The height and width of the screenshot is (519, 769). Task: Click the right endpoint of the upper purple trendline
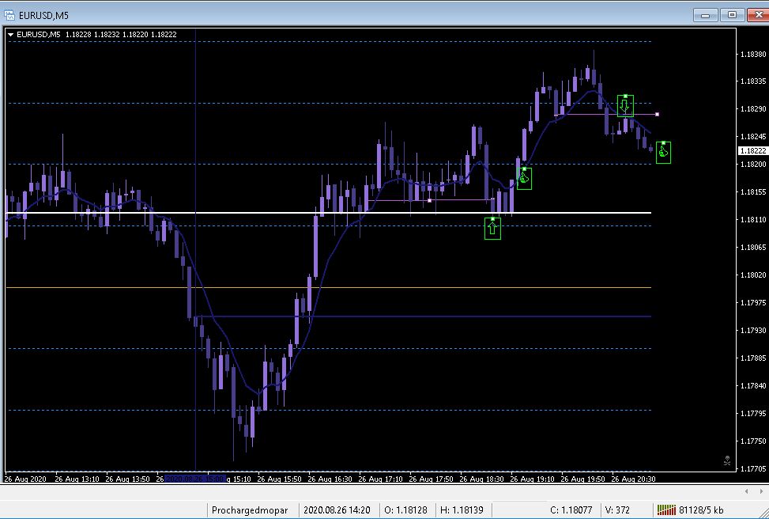point(658,115)
